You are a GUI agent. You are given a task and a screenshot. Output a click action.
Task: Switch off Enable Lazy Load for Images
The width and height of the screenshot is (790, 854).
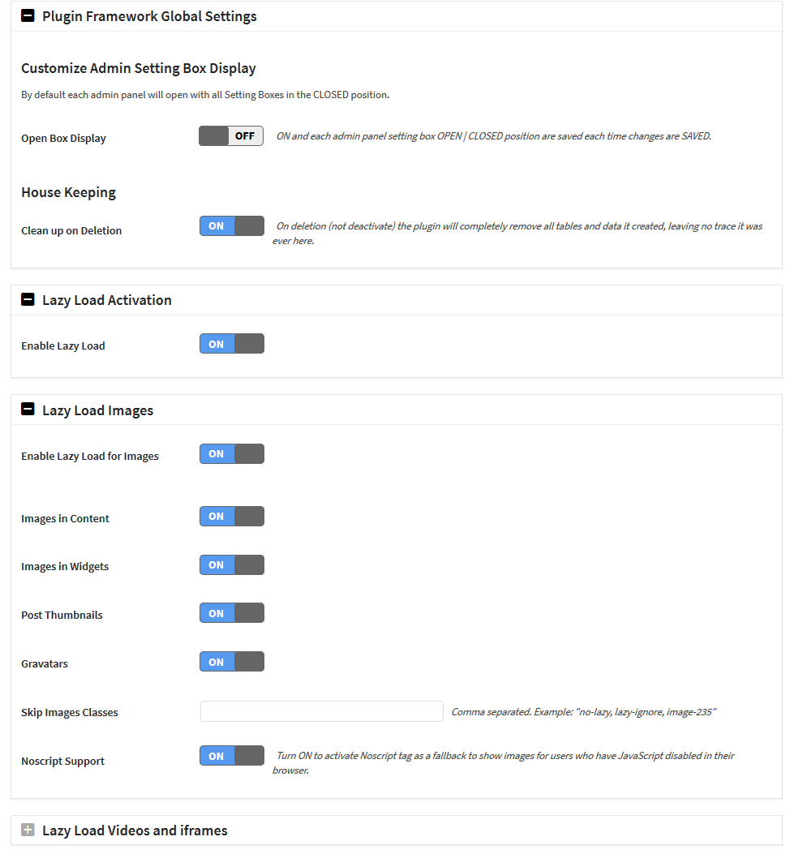[231, 453]
